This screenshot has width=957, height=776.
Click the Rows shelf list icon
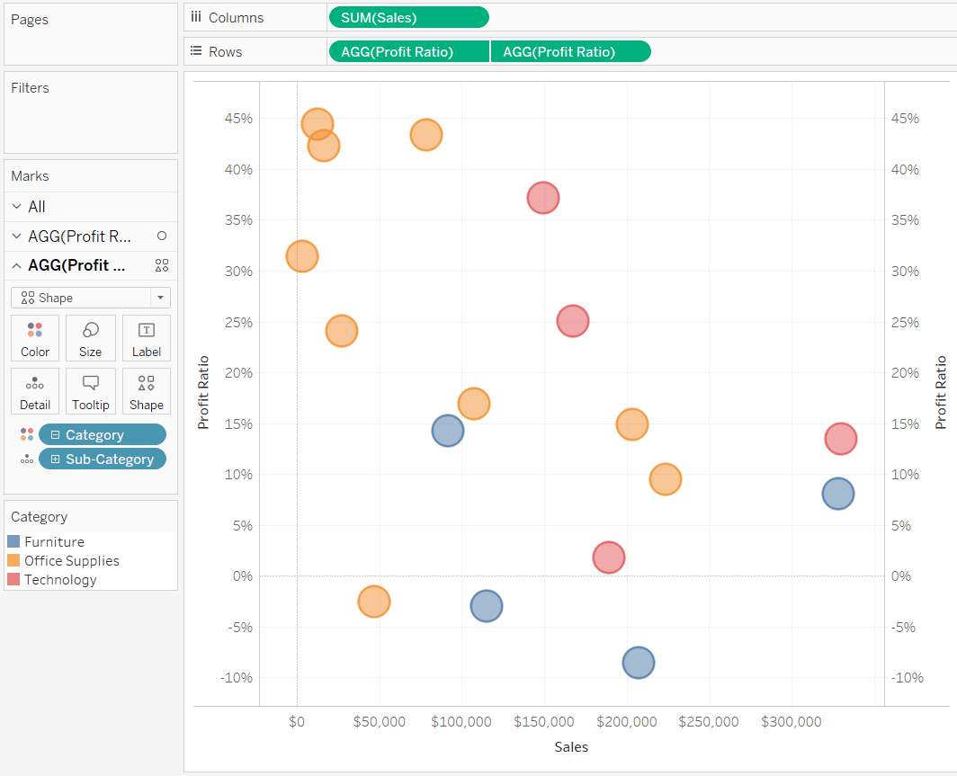tap(196, 50)
